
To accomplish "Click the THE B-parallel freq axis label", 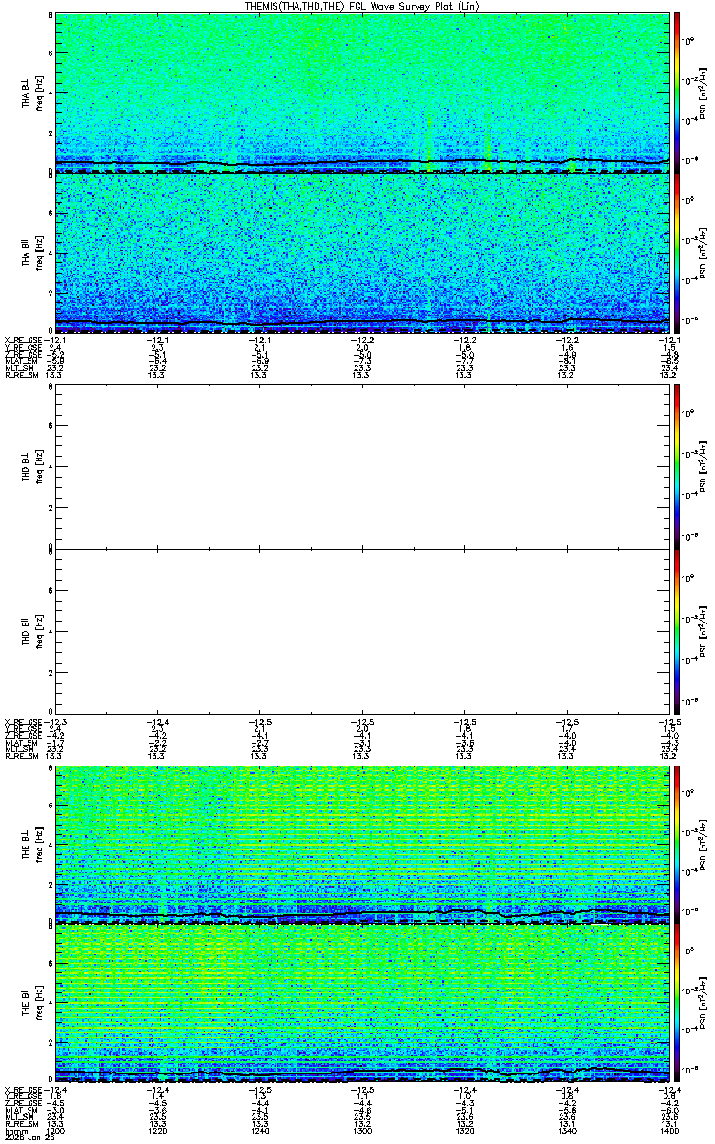I will [38, 1003].
